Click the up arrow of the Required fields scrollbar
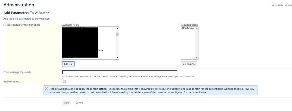Viewport: 292px width, 111px height. [x=197, y=28]
